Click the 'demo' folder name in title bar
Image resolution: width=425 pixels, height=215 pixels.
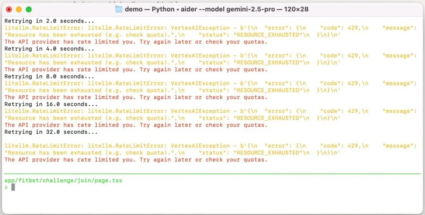coord(134,9)
